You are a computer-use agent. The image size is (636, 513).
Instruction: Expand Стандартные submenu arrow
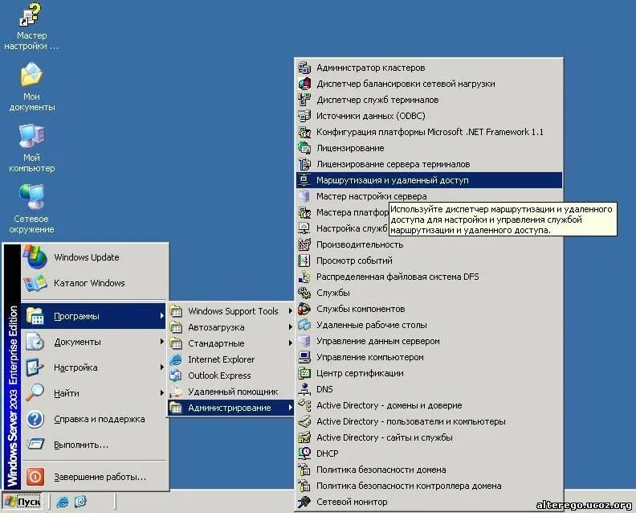click(291, 343)
